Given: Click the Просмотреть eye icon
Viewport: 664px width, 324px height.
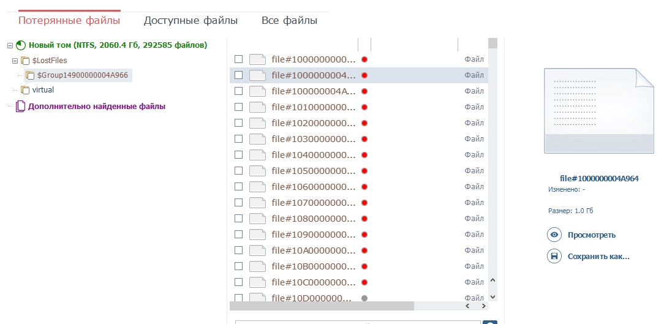Looking at the screenshot, I should tap(554, 235).
